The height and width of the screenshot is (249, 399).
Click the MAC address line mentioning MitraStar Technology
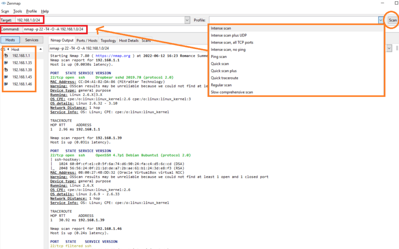pos(108,82)
